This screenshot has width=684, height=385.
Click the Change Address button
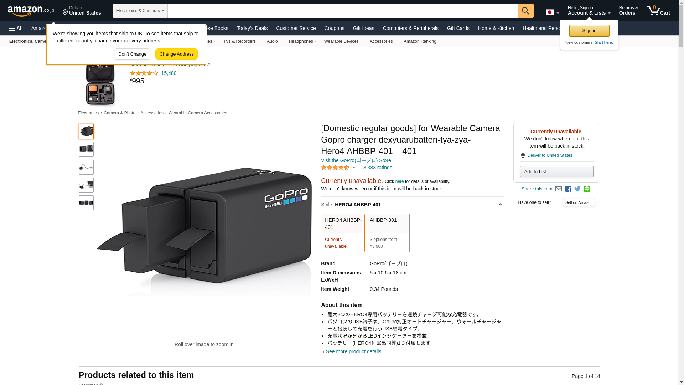click(176, 54)
